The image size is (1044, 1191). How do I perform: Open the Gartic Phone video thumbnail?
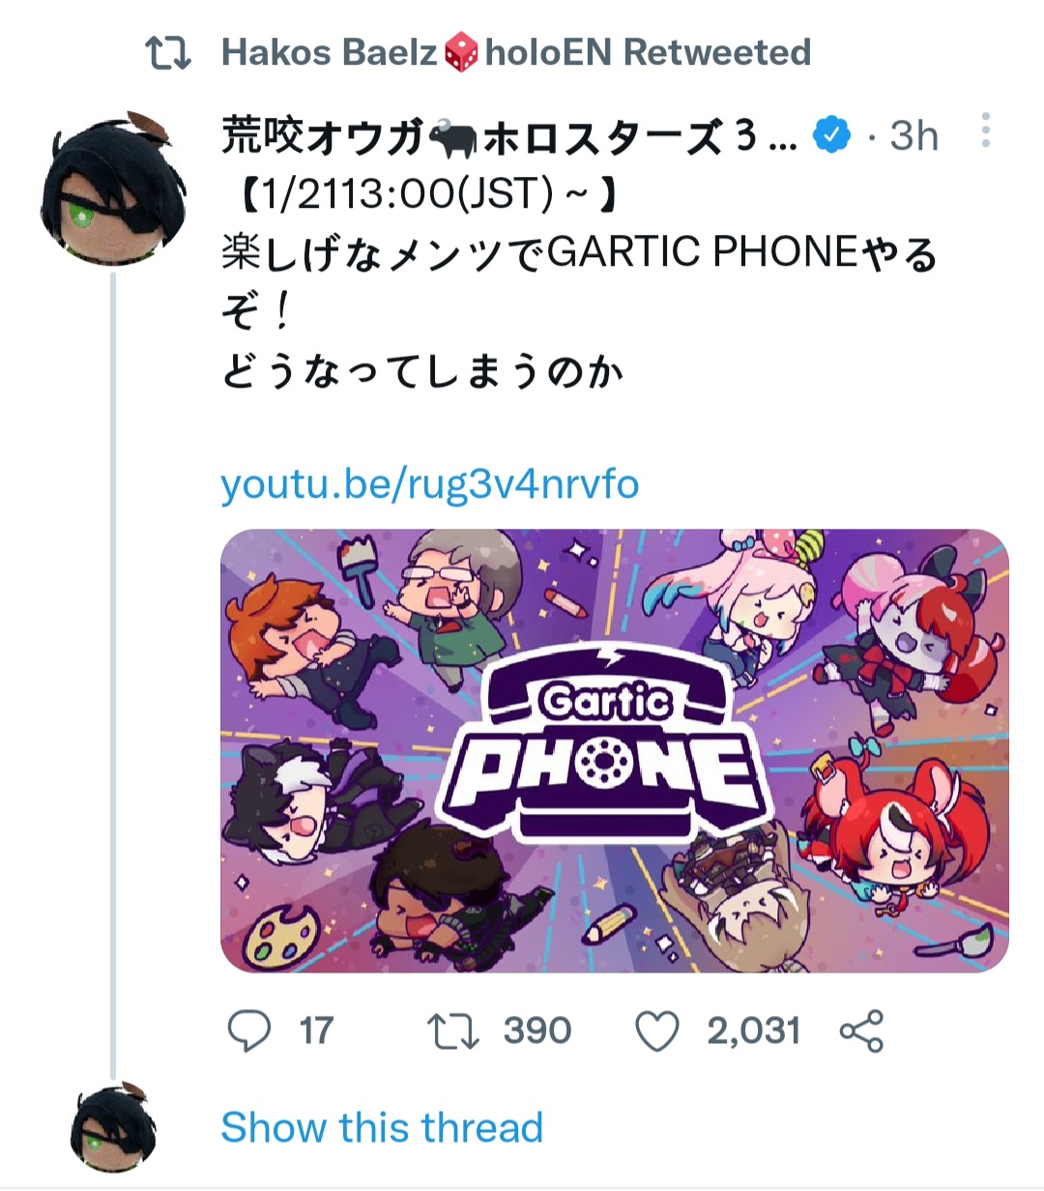[615, 750]
